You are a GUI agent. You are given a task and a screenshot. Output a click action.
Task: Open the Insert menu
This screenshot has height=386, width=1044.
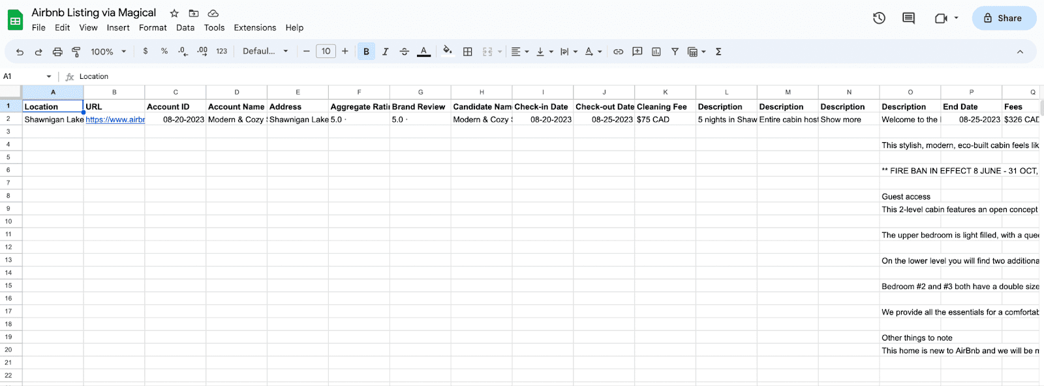[x=118, y=27]
